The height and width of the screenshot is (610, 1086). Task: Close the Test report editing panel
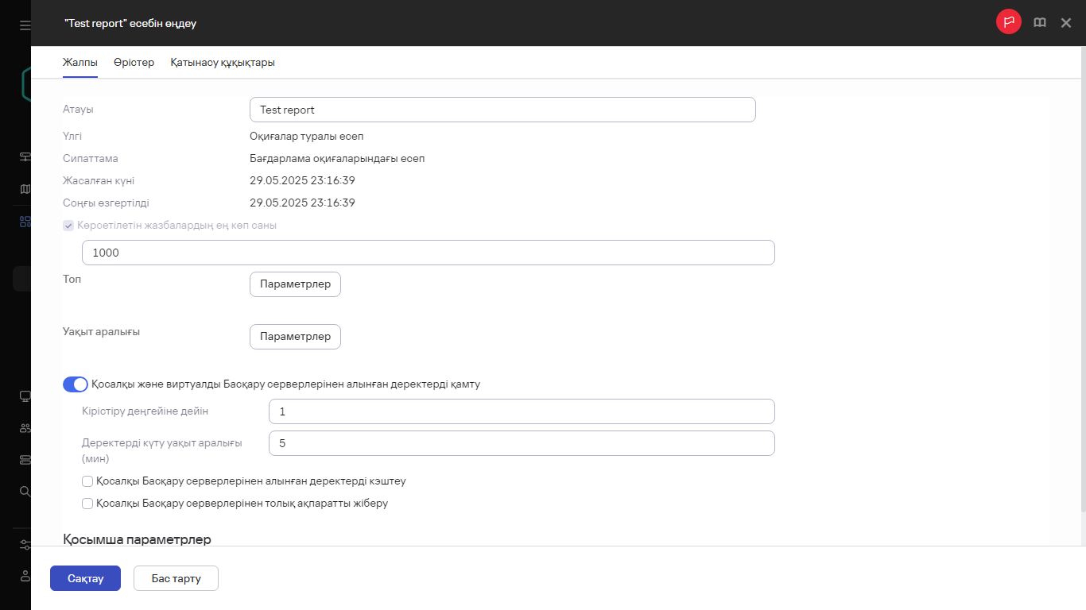click(1066, 23)
